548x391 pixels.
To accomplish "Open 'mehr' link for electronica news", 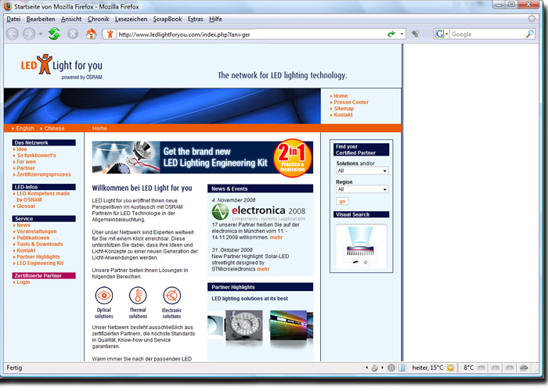I will click(x=276, y=238).
